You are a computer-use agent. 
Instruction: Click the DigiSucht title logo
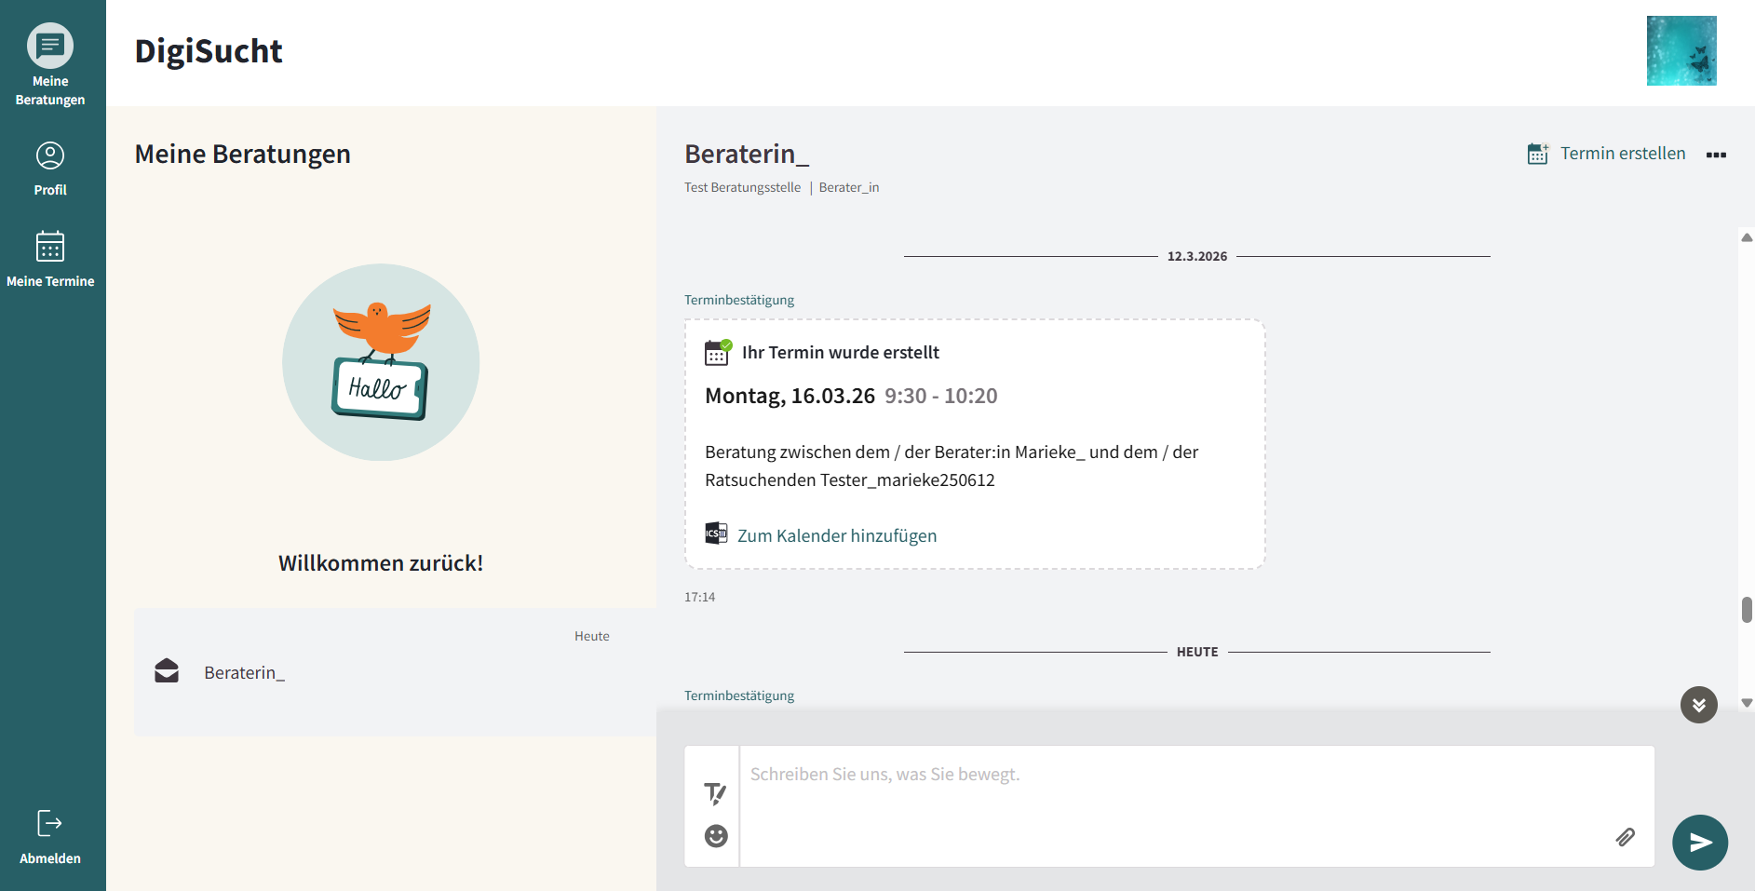pyautogui.click(x=209, y=51)
